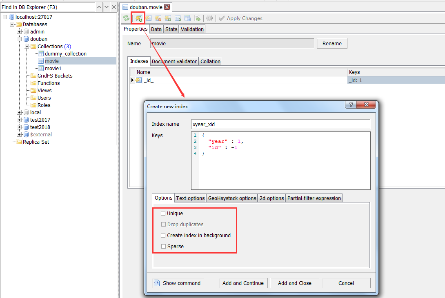Click the refresh icon in collection toolbar
Viewport: 445px width, 298px height.
pos(127,18)
